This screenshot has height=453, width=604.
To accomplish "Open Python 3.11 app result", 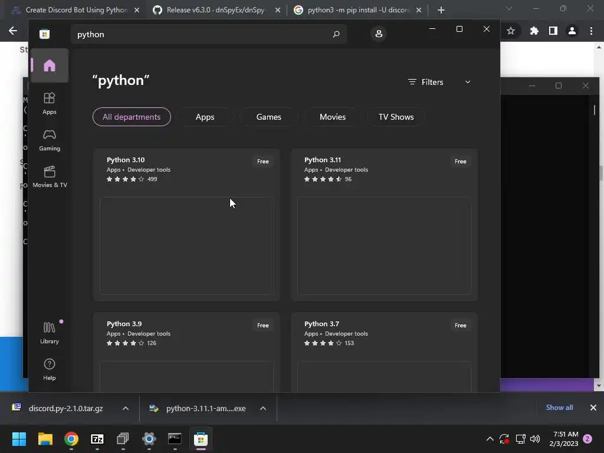I will coord(384,224).
